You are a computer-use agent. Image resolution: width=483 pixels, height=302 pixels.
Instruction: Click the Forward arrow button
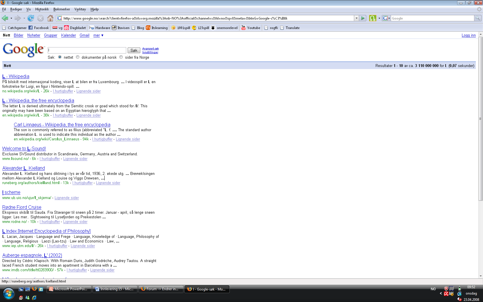(x=18, y=18)
